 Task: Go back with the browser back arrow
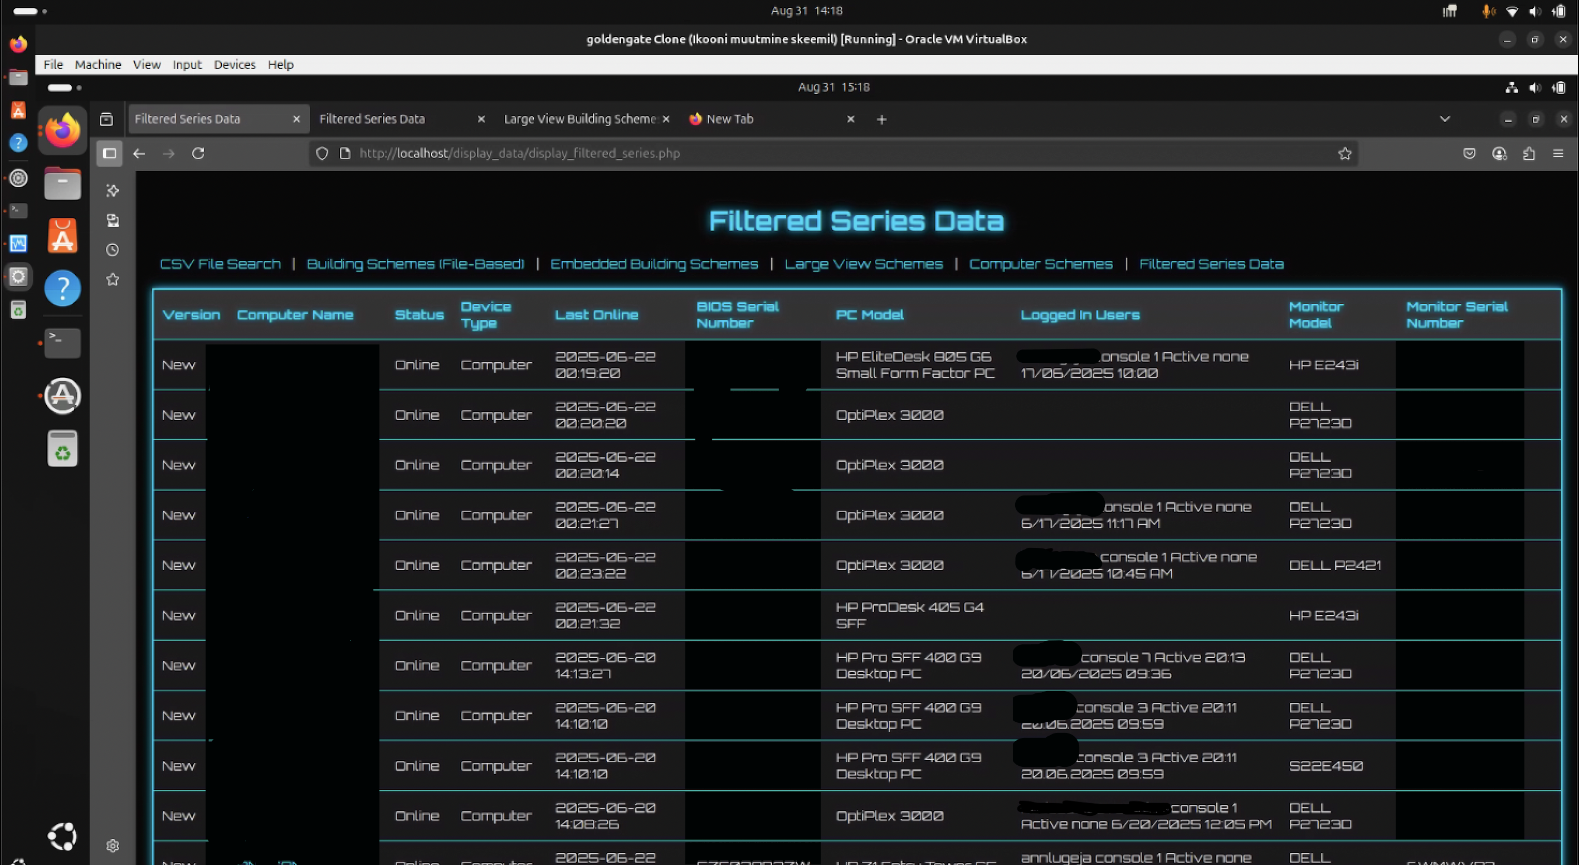coord(139,153)
